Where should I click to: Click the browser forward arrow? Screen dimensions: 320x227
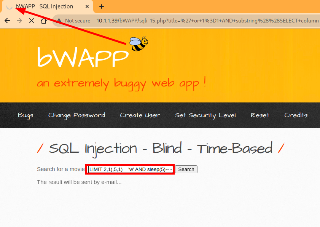[x=19, y=21]
